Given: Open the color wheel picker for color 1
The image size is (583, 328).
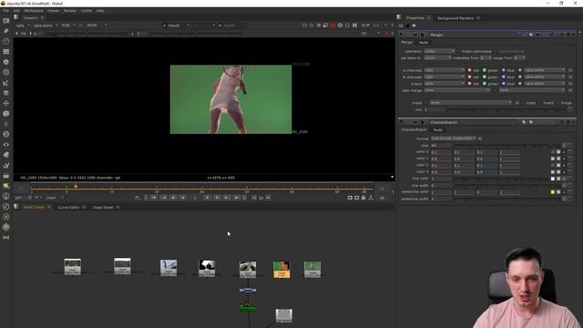Looking at the screenshot, I should click(558, 159).
